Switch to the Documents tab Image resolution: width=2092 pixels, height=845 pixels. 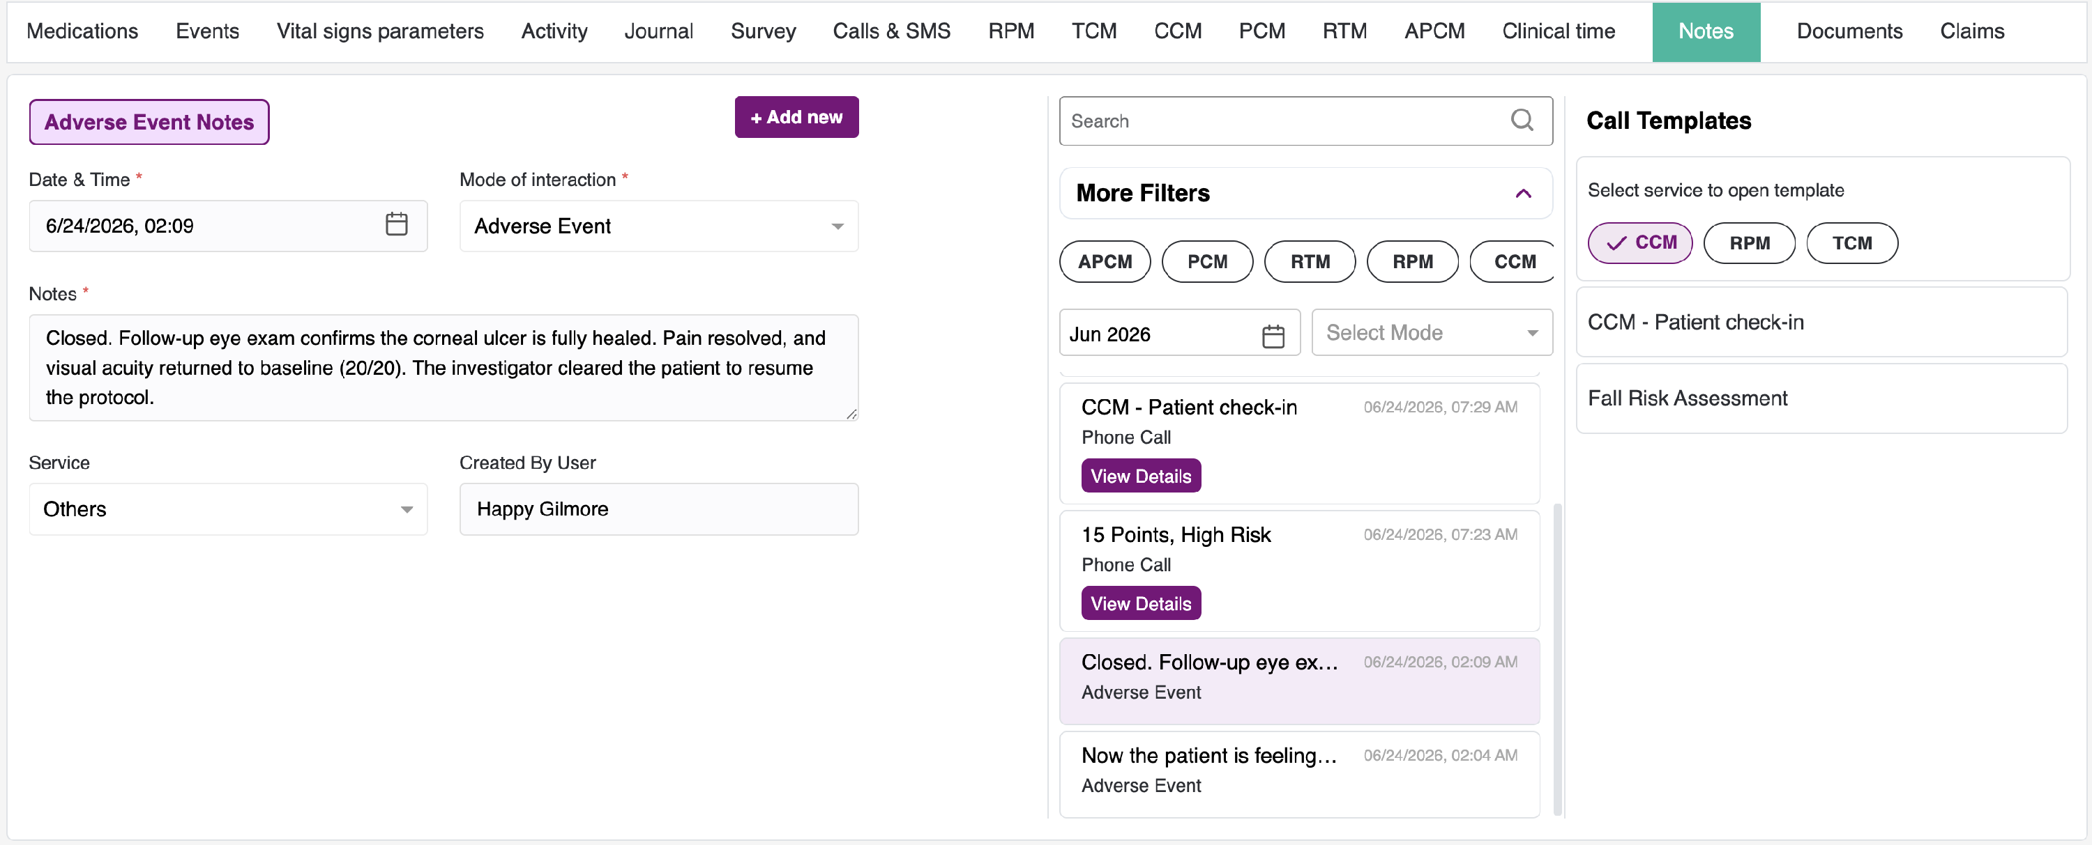pyautogui.click(x=1849, y=31)
